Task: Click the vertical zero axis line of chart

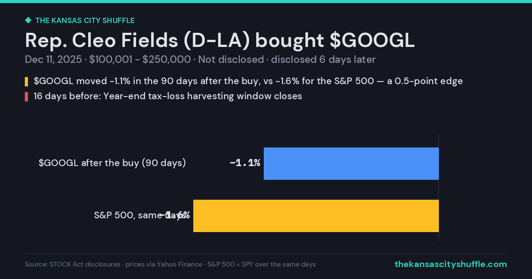Action: pyautogui.click(x=438, y=188)
